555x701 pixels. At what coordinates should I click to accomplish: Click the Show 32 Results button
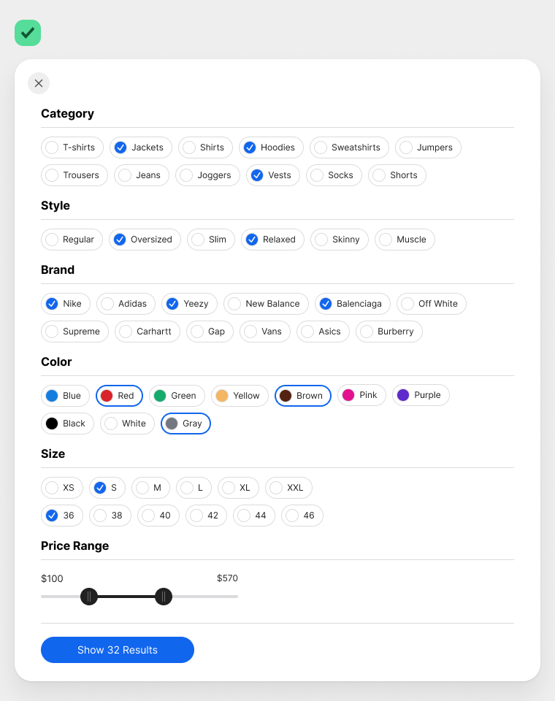tap(118, 649)
